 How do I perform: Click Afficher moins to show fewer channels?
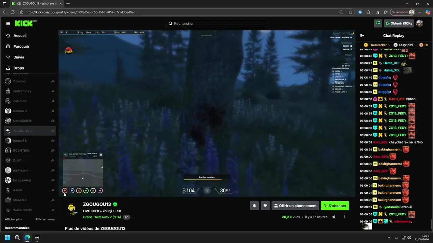[45, 219]
